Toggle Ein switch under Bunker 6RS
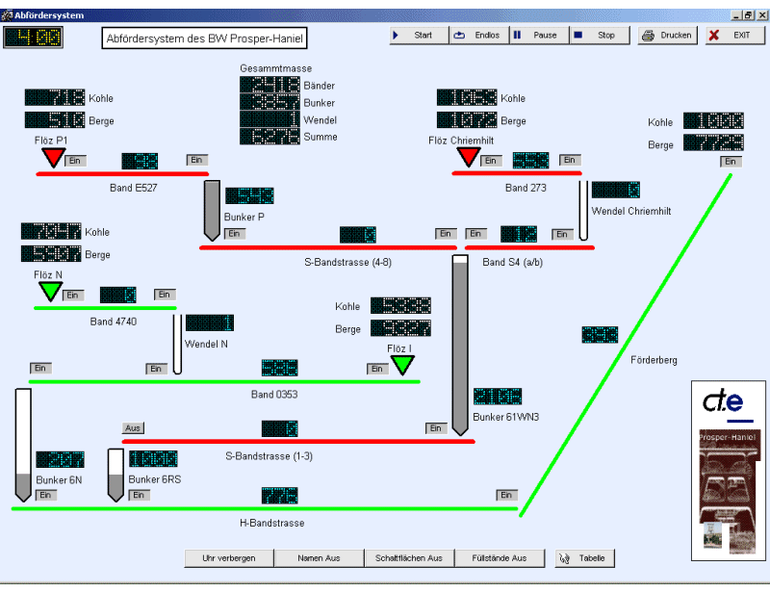Screen dimensions: 770x592 coord(139,495)
